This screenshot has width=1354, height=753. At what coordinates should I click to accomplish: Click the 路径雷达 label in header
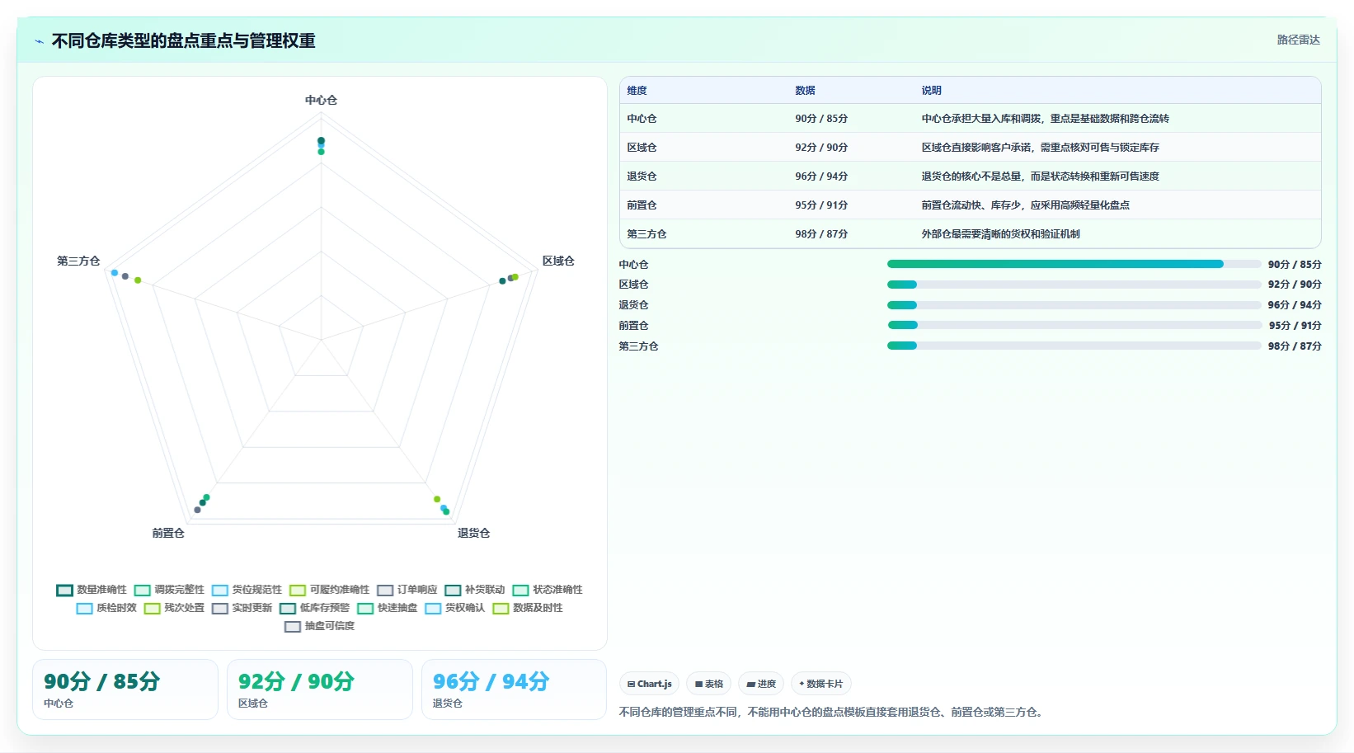tap(1298, 40)
